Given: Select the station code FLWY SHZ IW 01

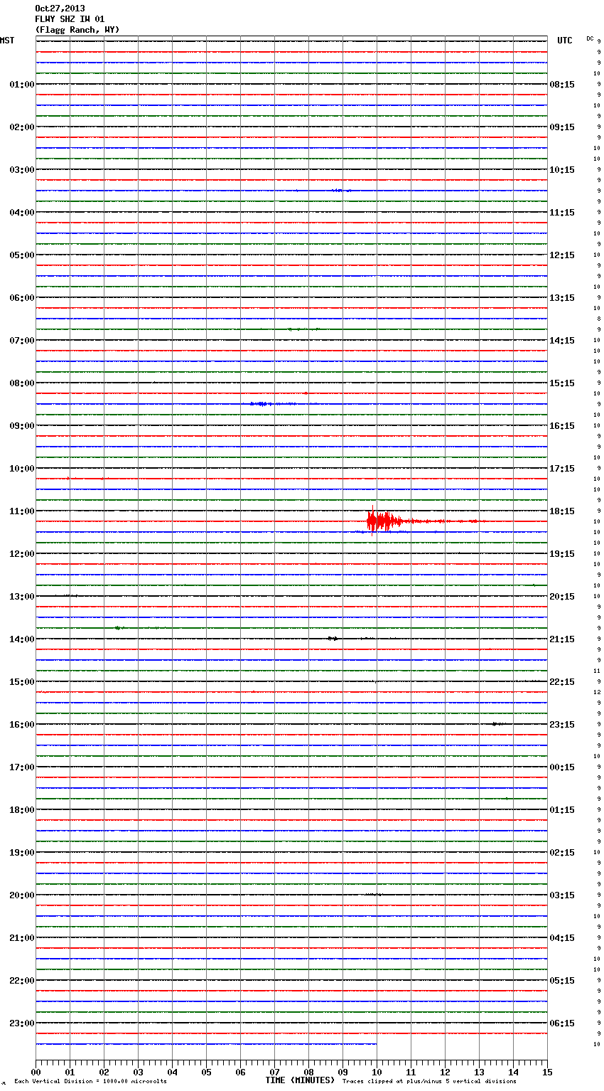Looking at the screenshot, I should click(70, 19).
